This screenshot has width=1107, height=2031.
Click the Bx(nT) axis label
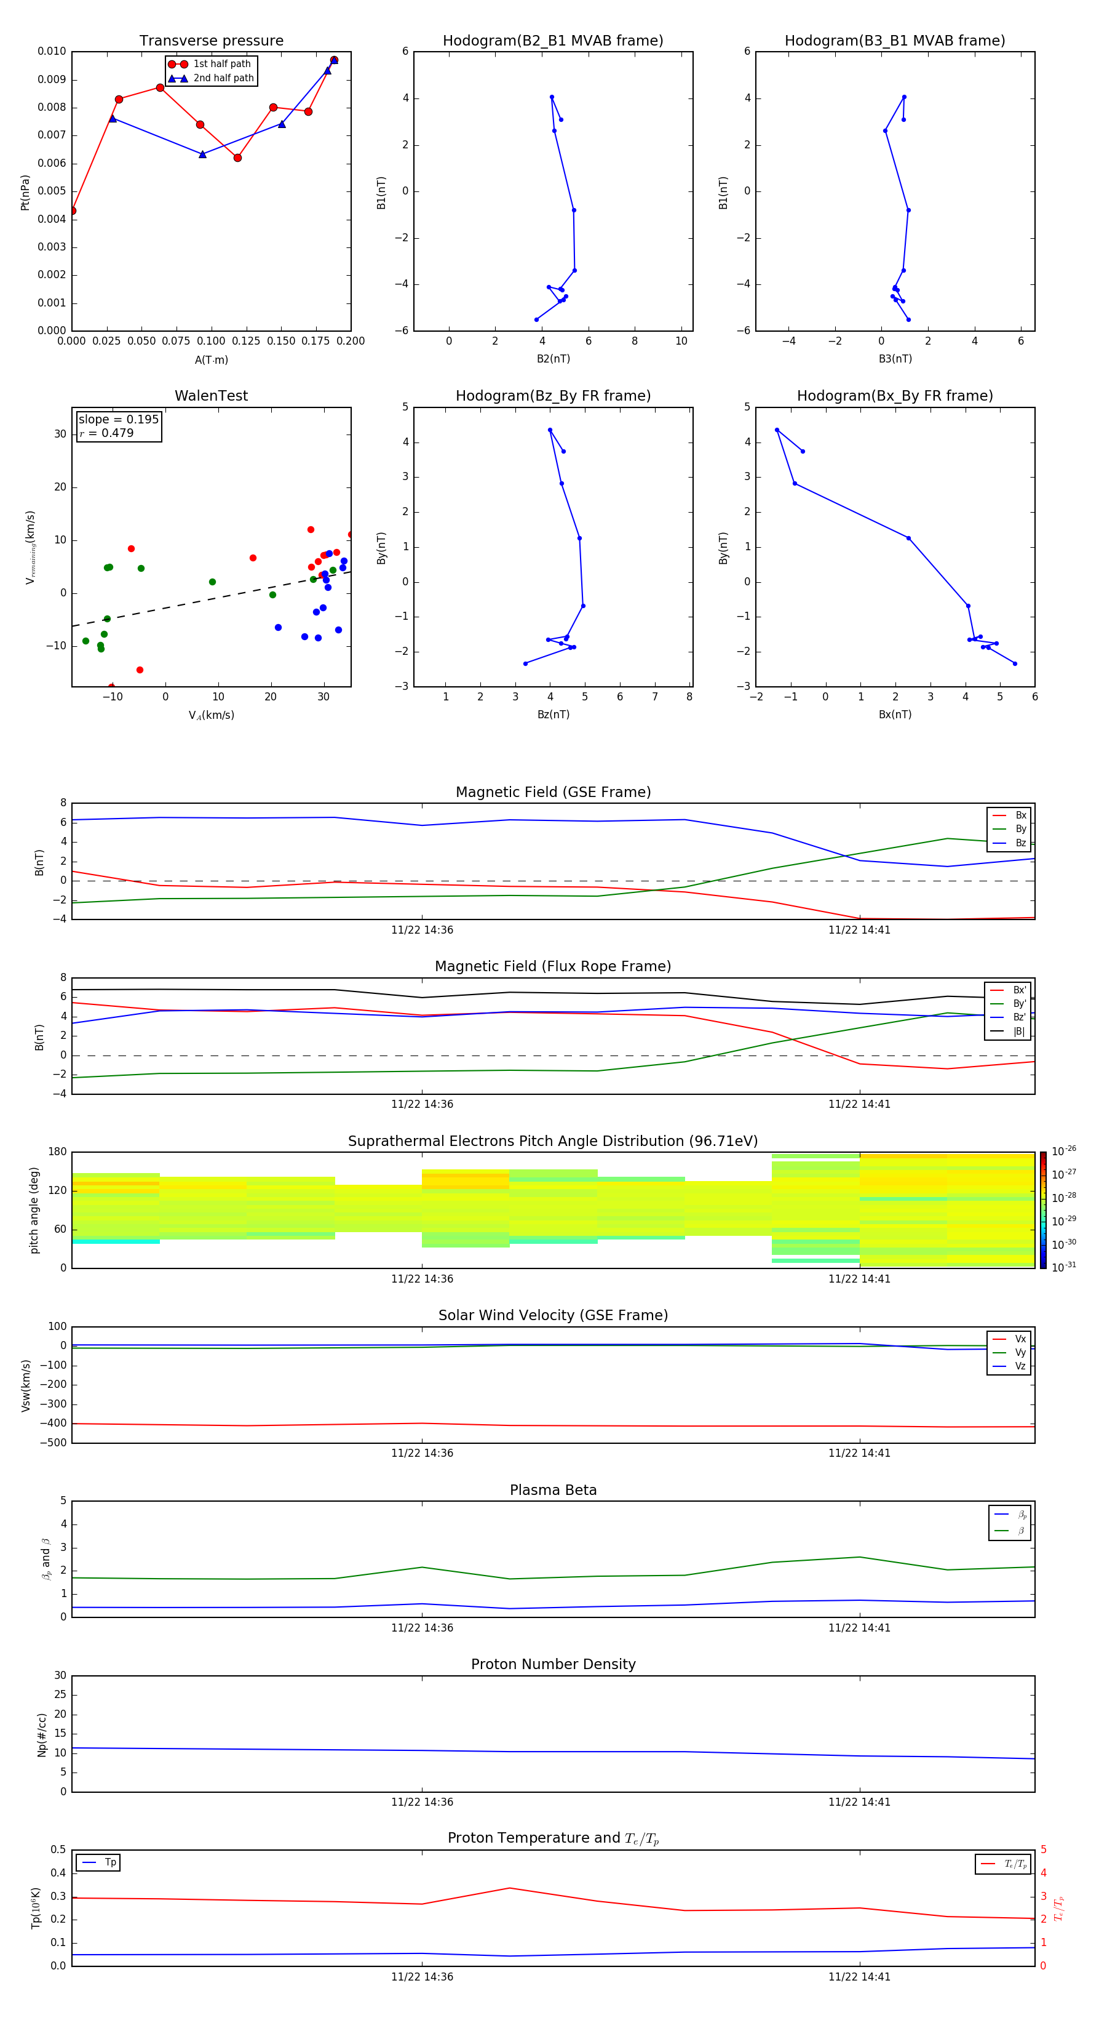[x=895, y=715]
